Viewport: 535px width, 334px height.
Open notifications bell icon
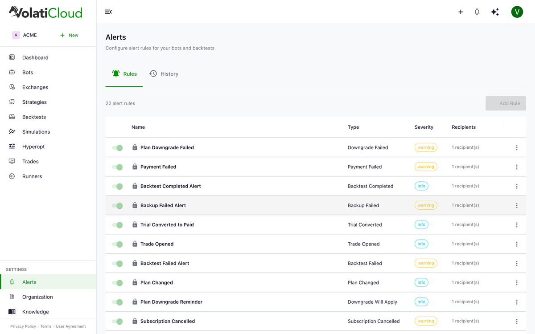(x=477, y=12)
